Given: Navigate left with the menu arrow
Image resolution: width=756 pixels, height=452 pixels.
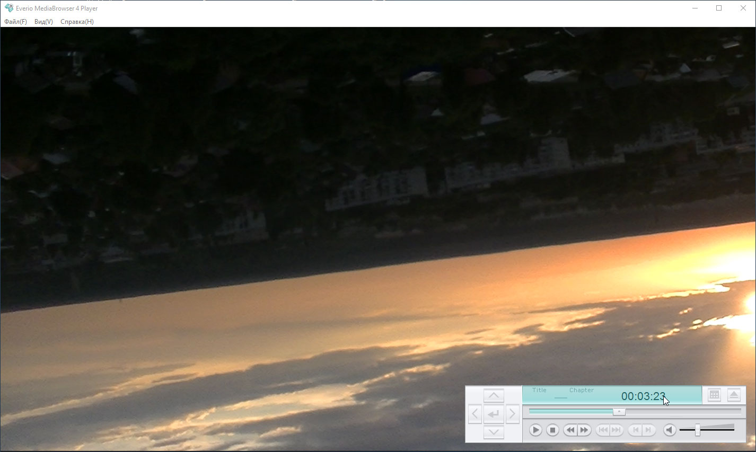Looking at the screenshot, I should point(475,414).
